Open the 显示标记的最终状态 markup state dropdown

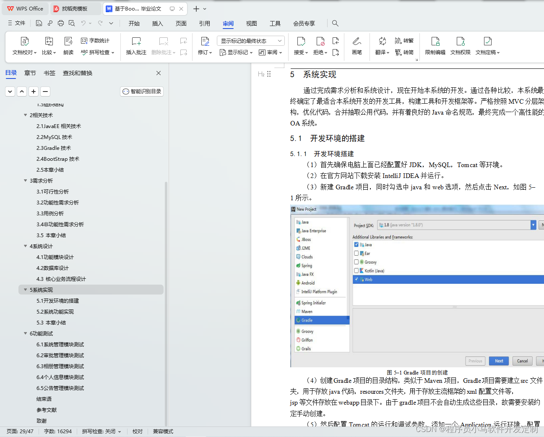pyautogui.click(x=279, y=40)
